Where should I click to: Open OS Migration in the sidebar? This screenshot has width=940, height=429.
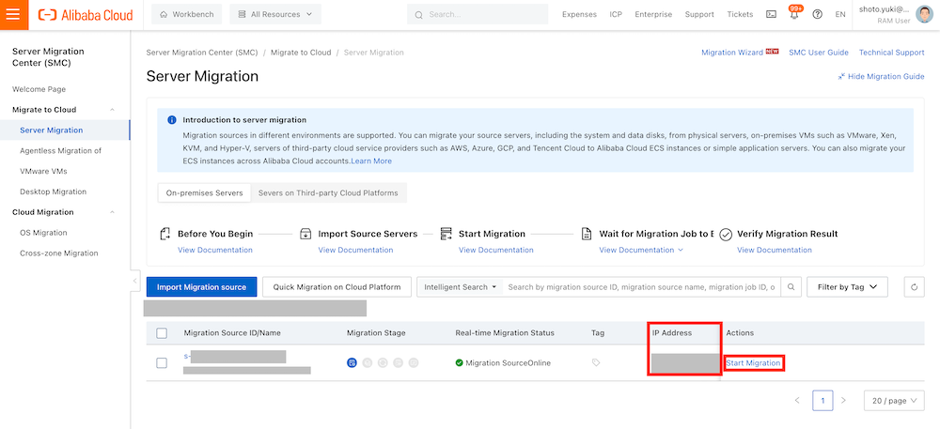(x=43, y=233)
